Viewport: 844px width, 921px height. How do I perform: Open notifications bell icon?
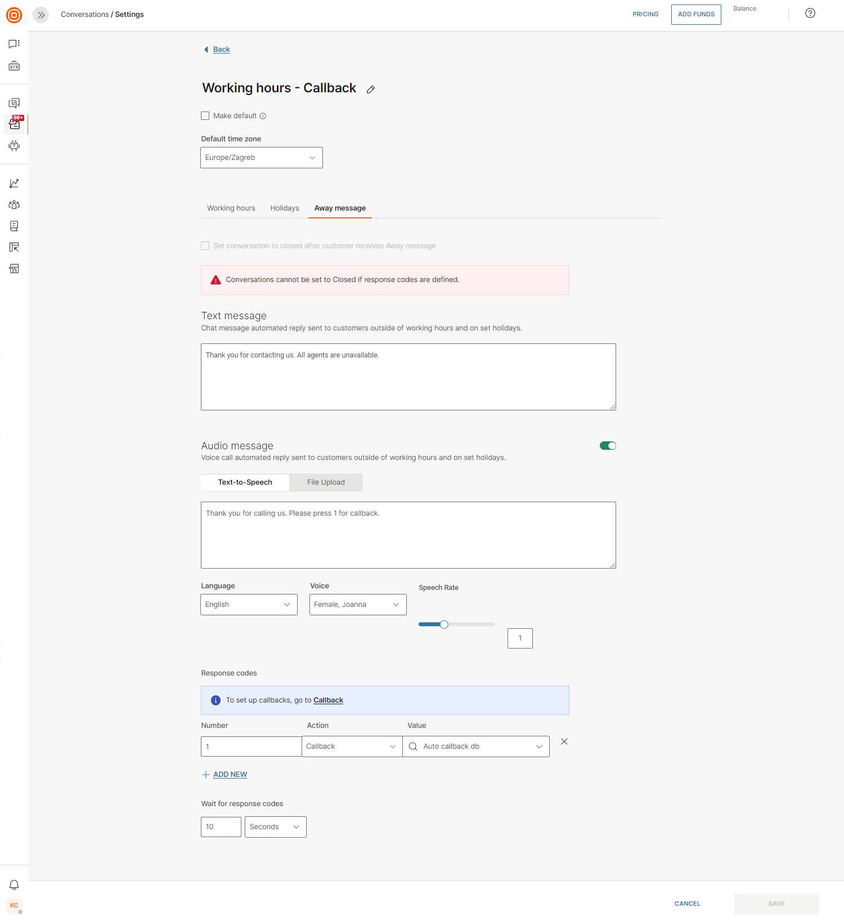(14, 884)
